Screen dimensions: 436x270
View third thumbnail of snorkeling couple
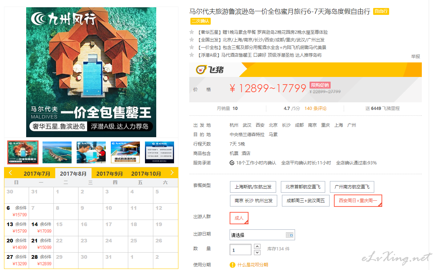pyautogui.click(x=91, y=152)
